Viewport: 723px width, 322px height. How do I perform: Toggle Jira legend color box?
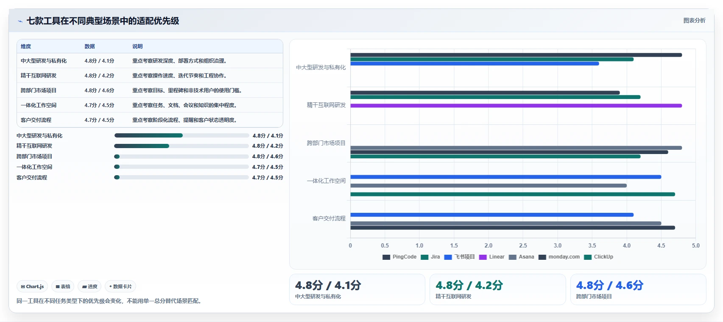(424, 257)
